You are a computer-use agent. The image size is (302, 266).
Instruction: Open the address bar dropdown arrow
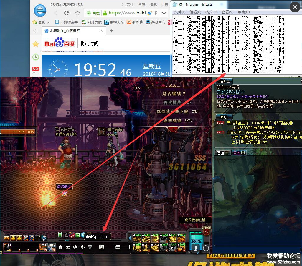click(x=164, y=13)
